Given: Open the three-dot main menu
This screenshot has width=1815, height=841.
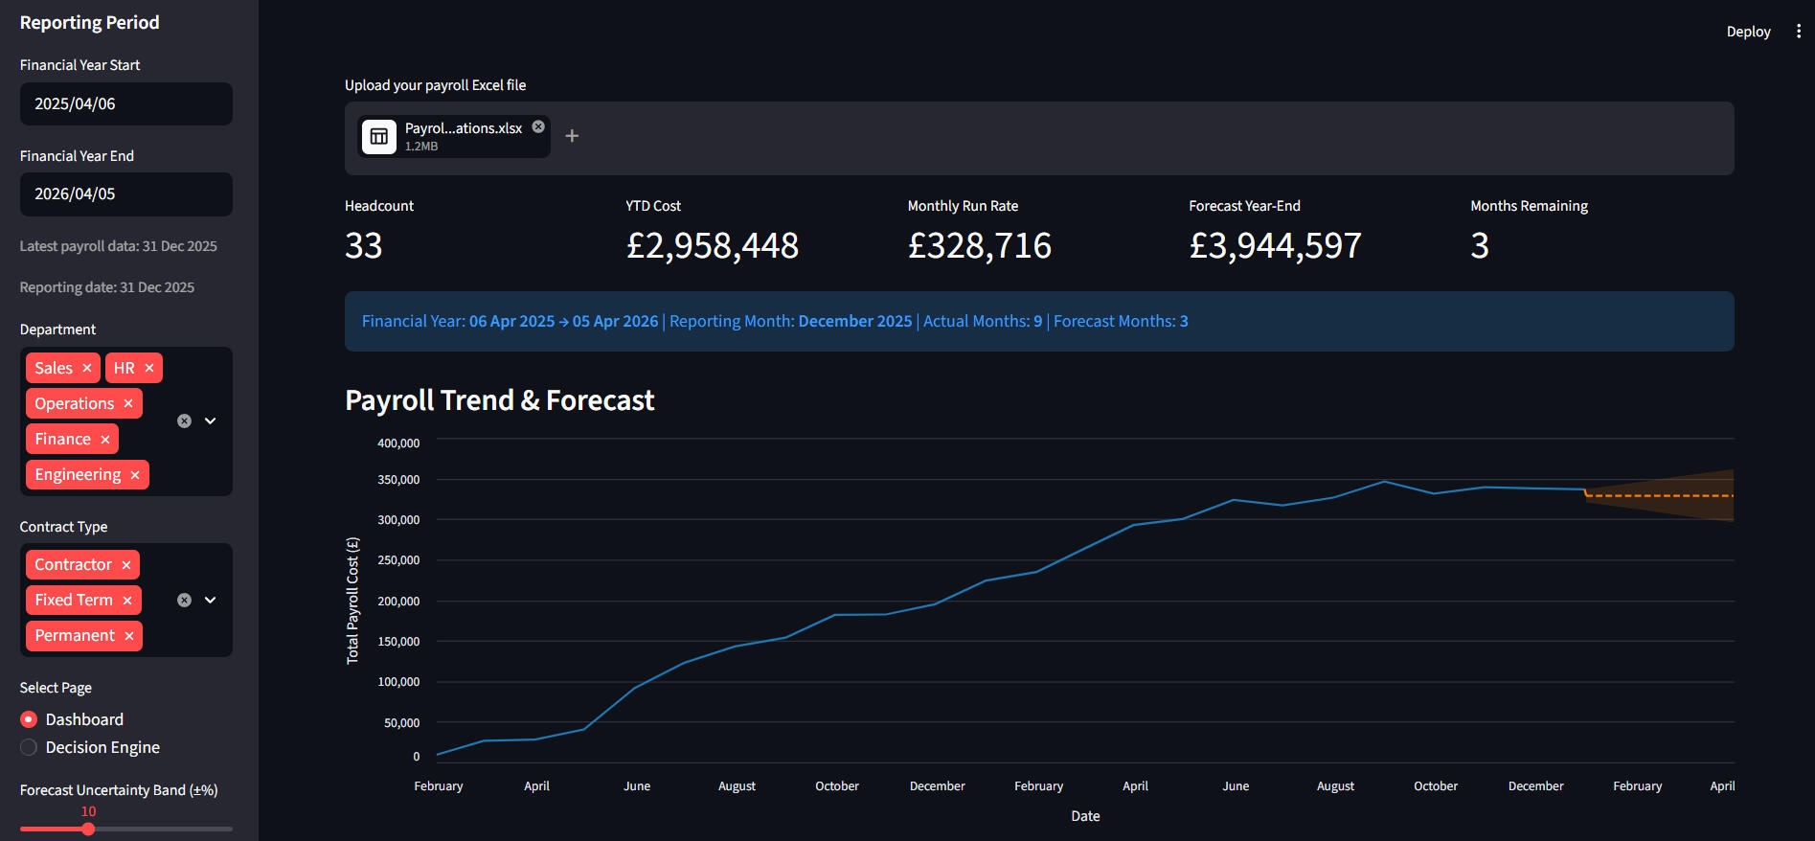Looking at the screenshot, I should click(x=1799, y=32).
